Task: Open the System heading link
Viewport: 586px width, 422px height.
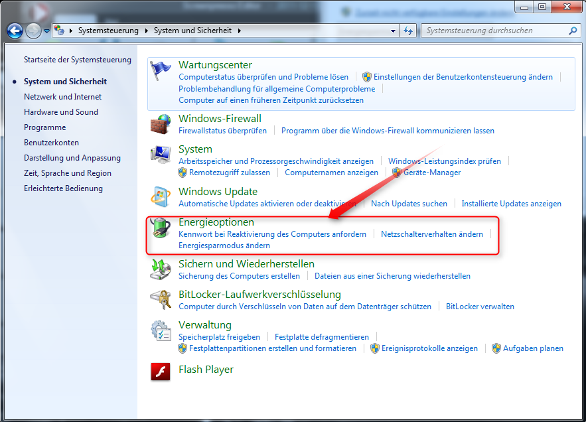Action: click(x=196, y=149)
